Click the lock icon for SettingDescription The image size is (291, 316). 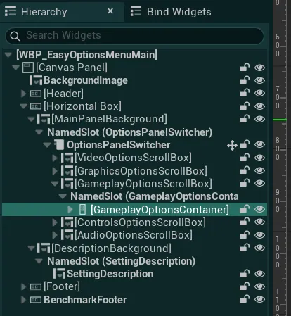[x=244, y=274]
